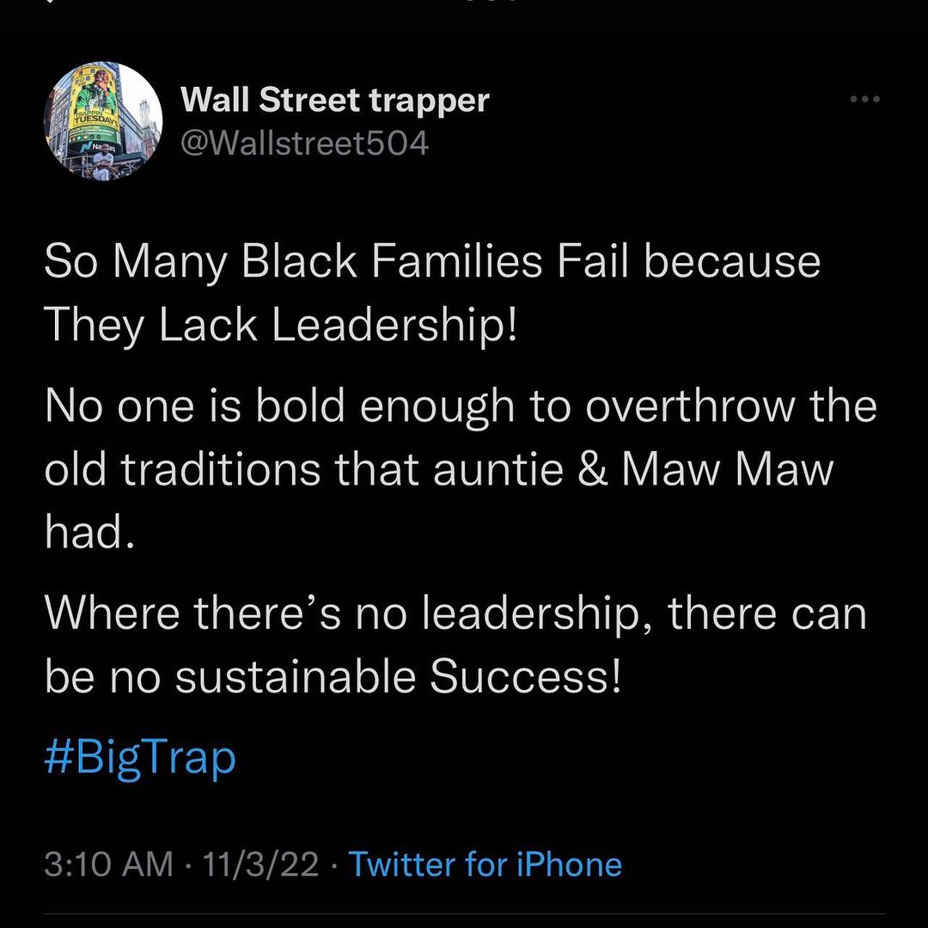Viewport: 928px width, 928px height.
Task: Click the Twitter for iPhone source link
Action: 485,864
